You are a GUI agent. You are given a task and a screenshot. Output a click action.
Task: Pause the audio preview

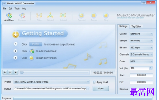tap(10, 72)
